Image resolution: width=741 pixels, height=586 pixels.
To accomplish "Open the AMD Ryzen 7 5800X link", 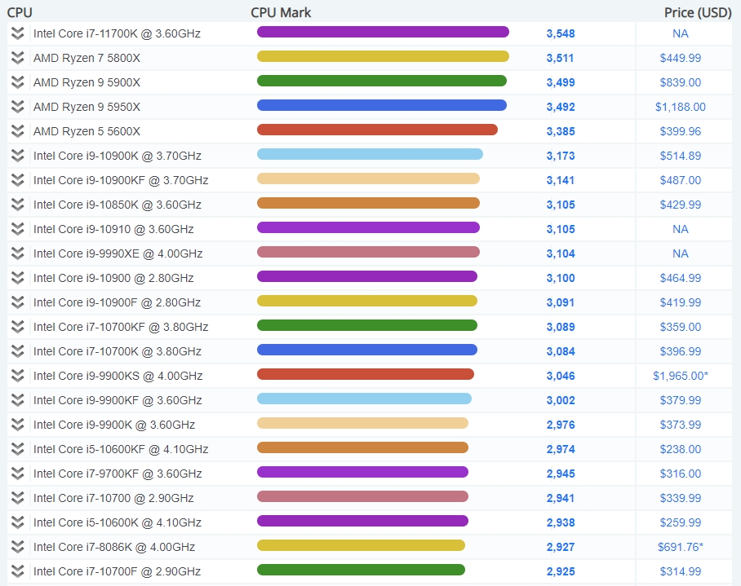I will click(x=87, y=58).
